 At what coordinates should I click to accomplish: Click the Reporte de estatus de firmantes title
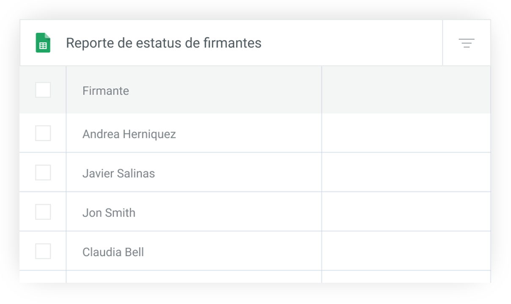(164, 43)
